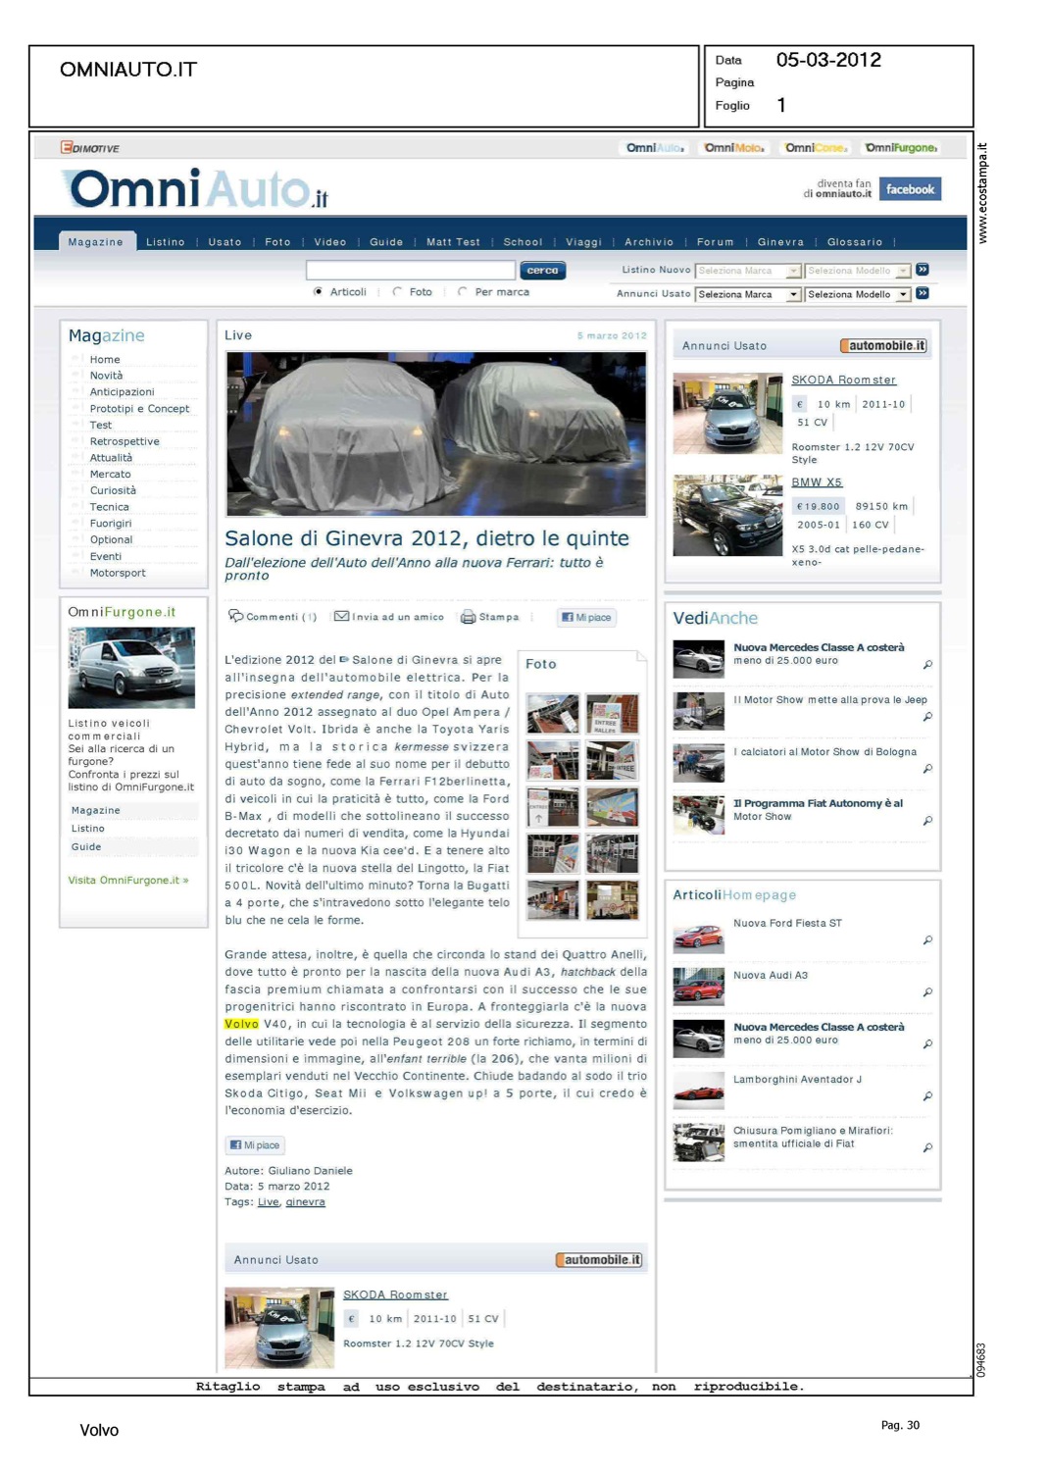Click the Commenti speech bubble icon
This screenshot has height=1471, width=1048.
pyautogui.click(x=235, y=616)
